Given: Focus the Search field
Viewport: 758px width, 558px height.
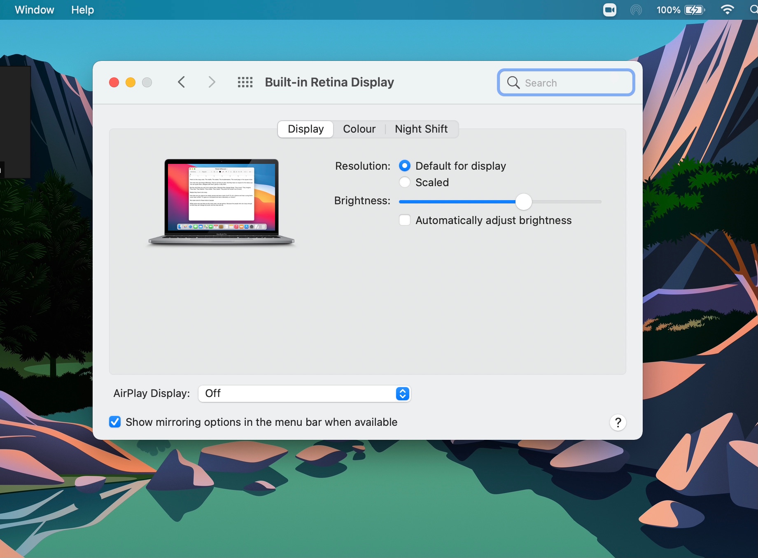Looking at the screenshot, I should [x=566, y=83].
